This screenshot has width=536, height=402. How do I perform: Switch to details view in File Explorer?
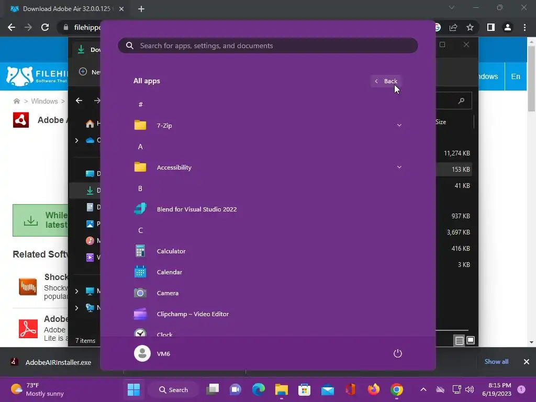pyautogui.click(x=460, y=340)
